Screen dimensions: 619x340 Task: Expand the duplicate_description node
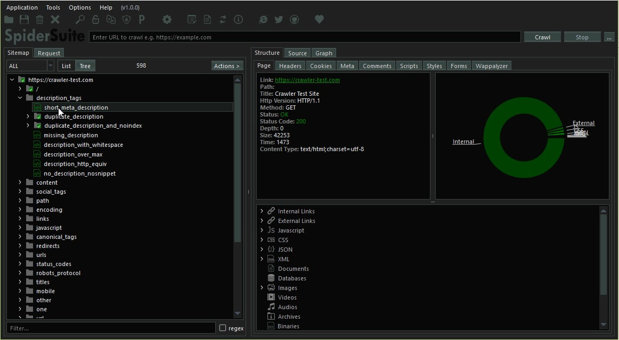tap(28, 117)
